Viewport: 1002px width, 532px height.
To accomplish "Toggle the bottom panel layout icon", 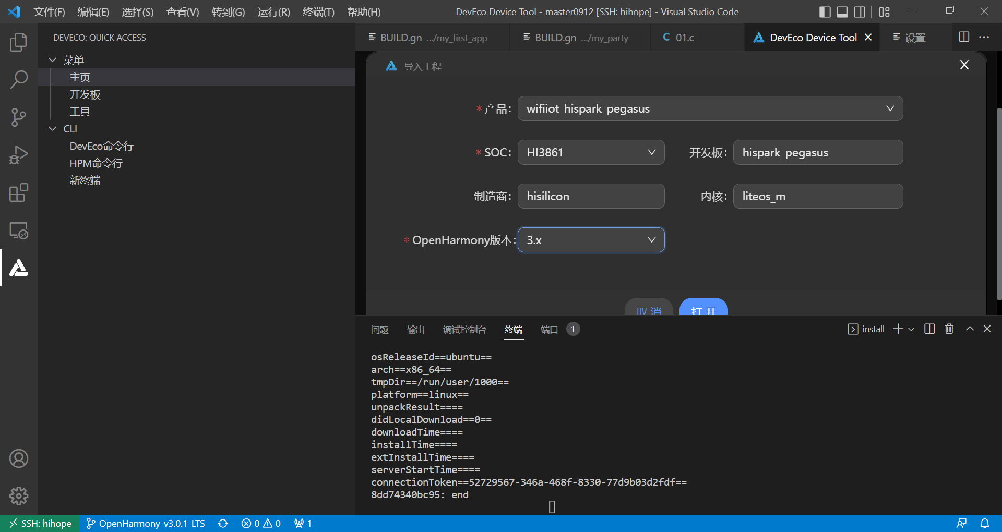I will [x=842, y=11].
